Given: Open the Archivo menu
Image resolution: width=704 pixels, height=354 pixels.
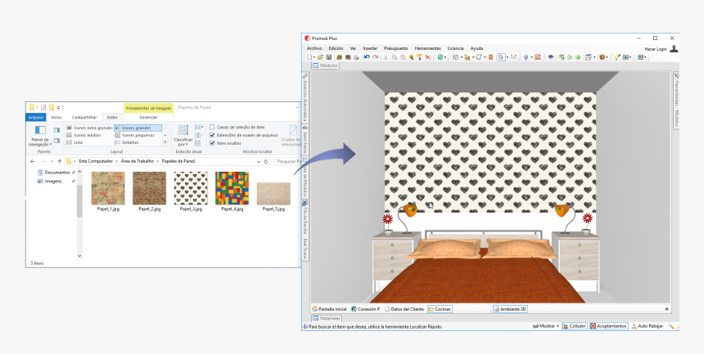Looking at the screenshot, I should click(314, 48).
